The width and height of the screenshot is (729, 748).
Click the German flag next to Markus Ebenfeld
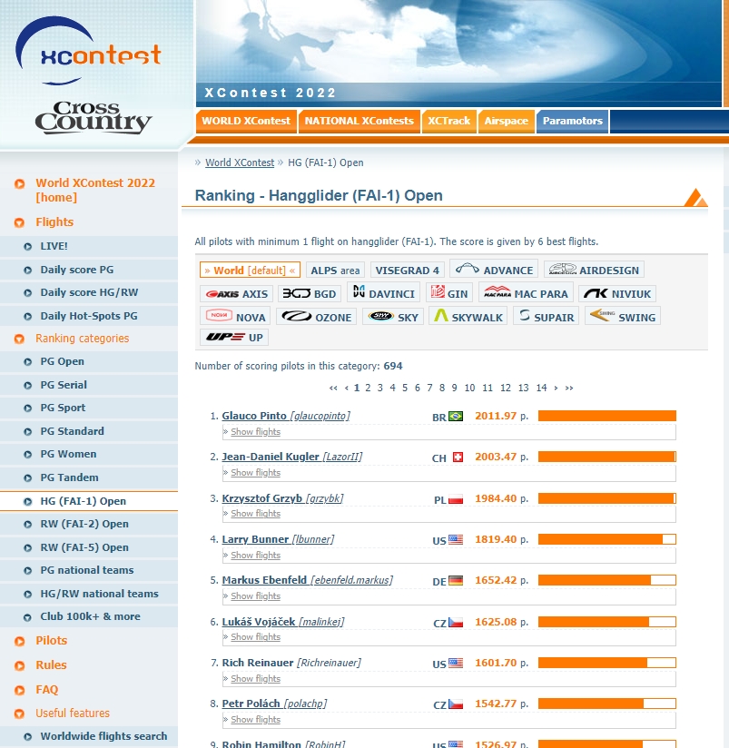point(456,581)
